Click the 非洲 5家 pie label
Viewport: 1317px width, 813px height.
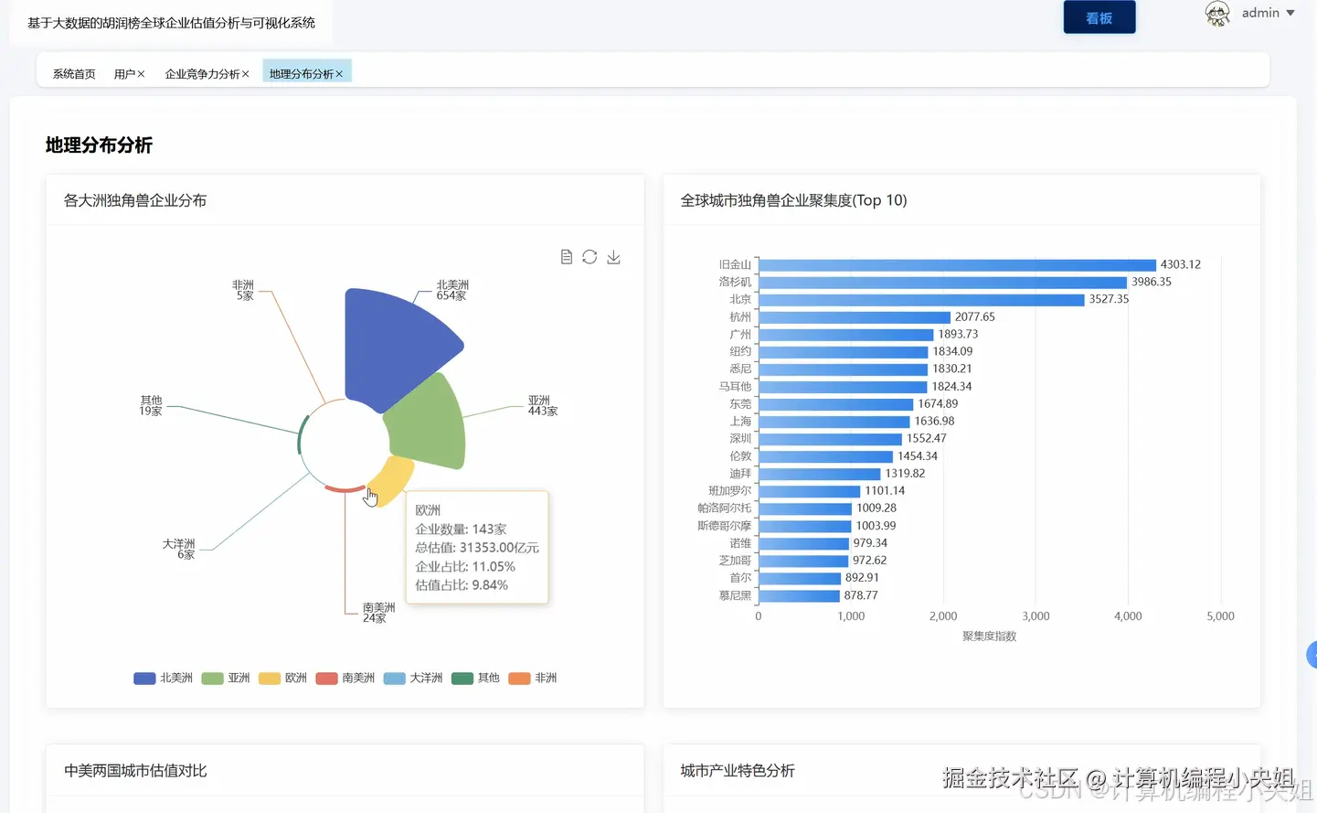243,290
